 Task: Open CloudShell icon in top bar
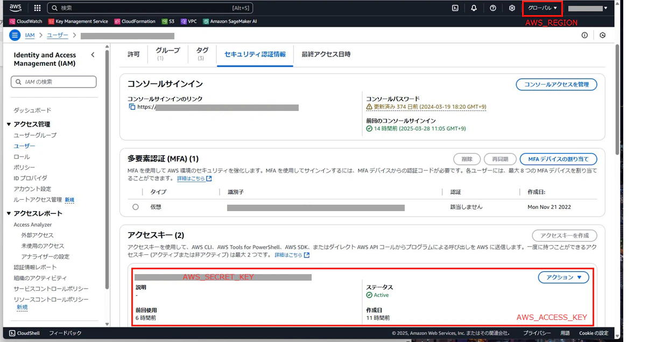pos(455,8)
